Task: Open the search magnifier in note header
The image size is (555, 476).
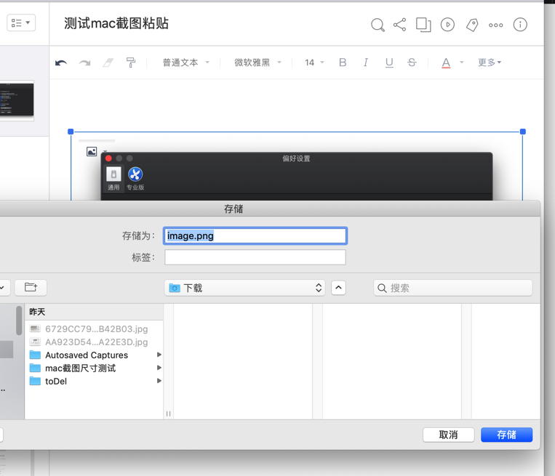Action: coord(378,25)
